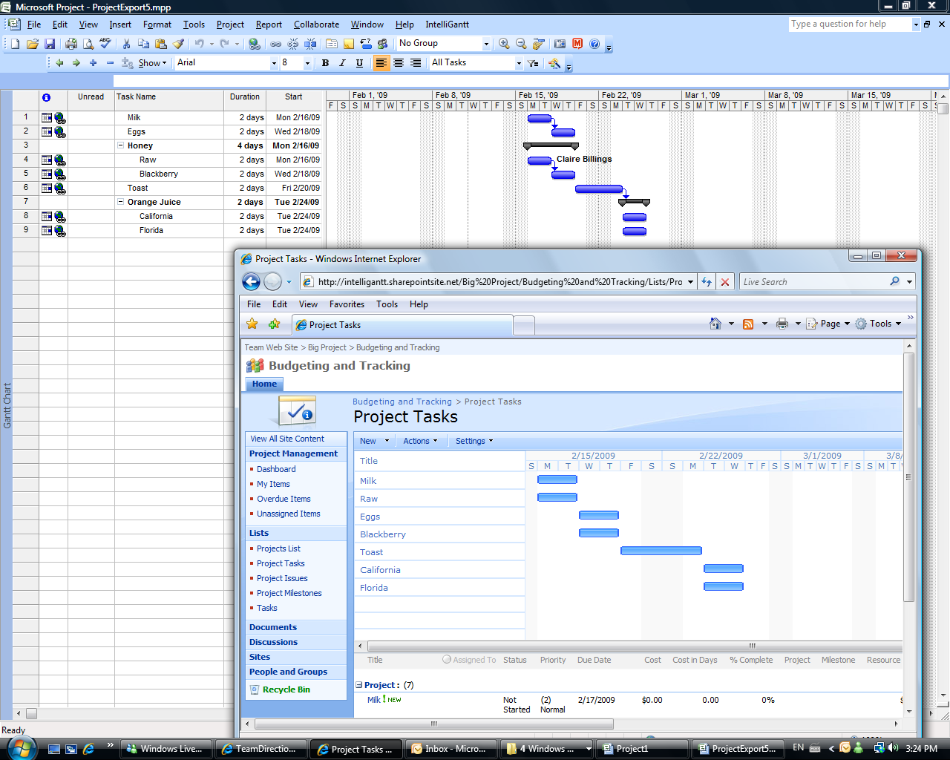Select Align Center in Project toolbar
Screen dimensions: 950x760
[x=399, y=63]
